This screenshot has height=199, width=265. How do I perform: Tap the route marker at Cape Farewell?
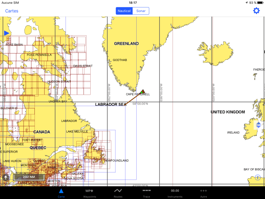[x=143, y=91]
